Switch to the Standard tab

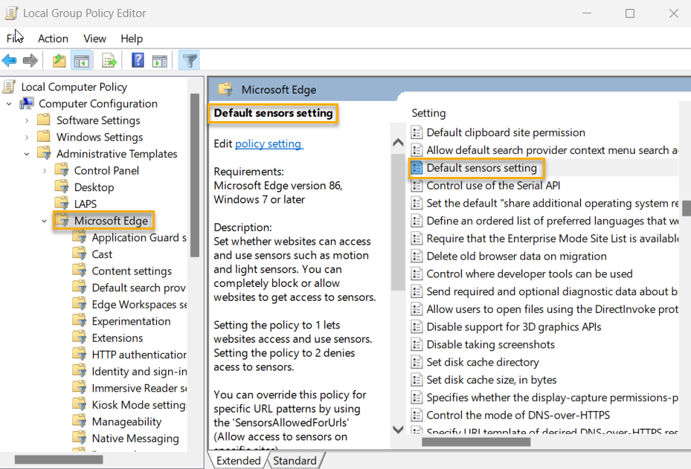pyautogui.click(x=295, y=461)
